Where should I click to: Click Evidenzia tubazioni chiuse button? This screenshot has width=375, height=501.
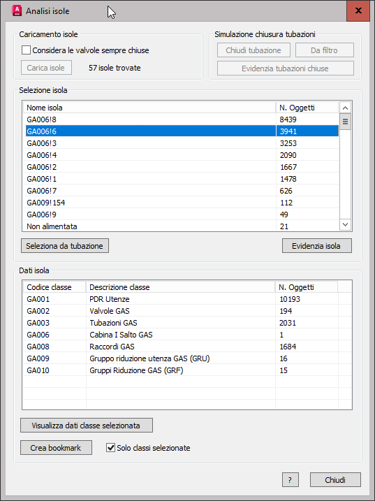286,68
